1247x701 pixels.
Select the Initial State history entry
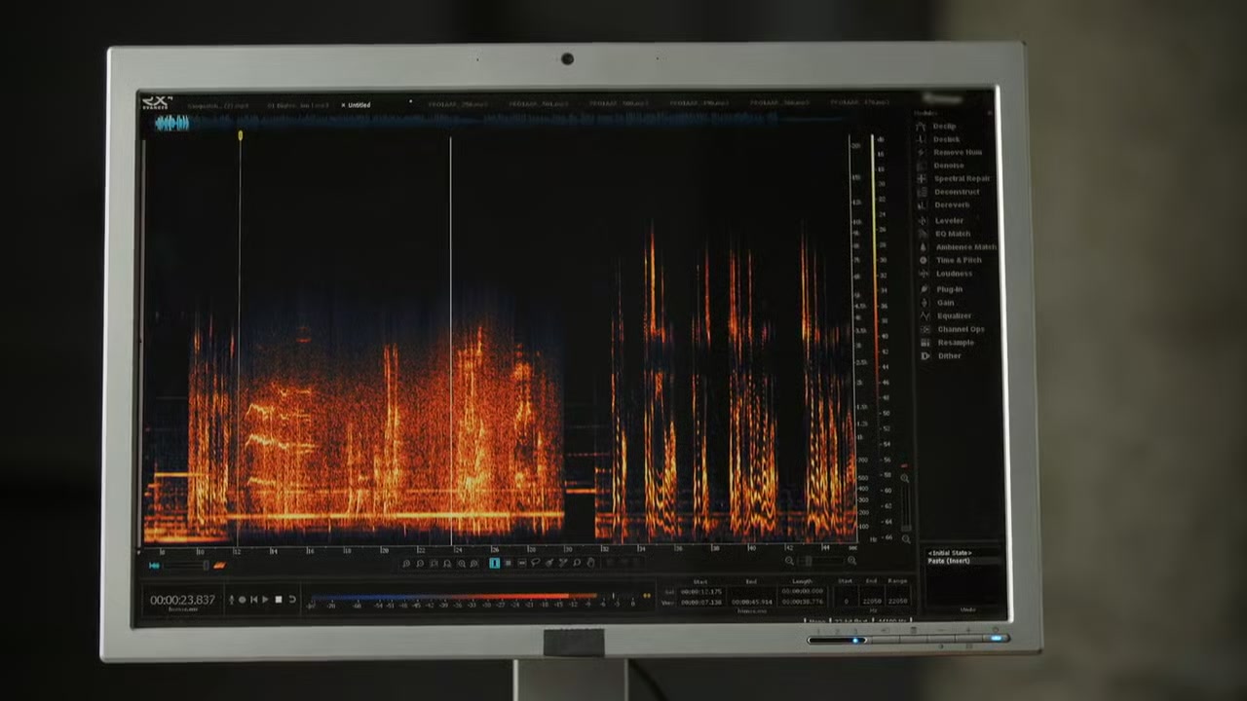point(949,553)
